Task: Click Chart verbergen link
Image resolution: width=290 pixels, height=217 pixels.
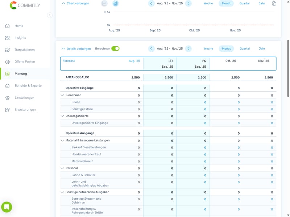Action: pyautogui.click(x=75, y=4)
